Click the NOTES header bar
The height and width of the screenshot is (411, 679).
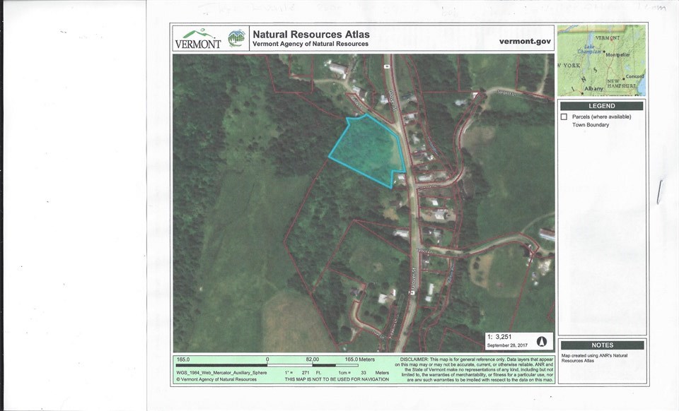pyautogui.click(x=603, y=345)
